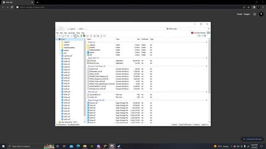
Task: Open the Favorites menu in OpenIV
Action: 71,33
